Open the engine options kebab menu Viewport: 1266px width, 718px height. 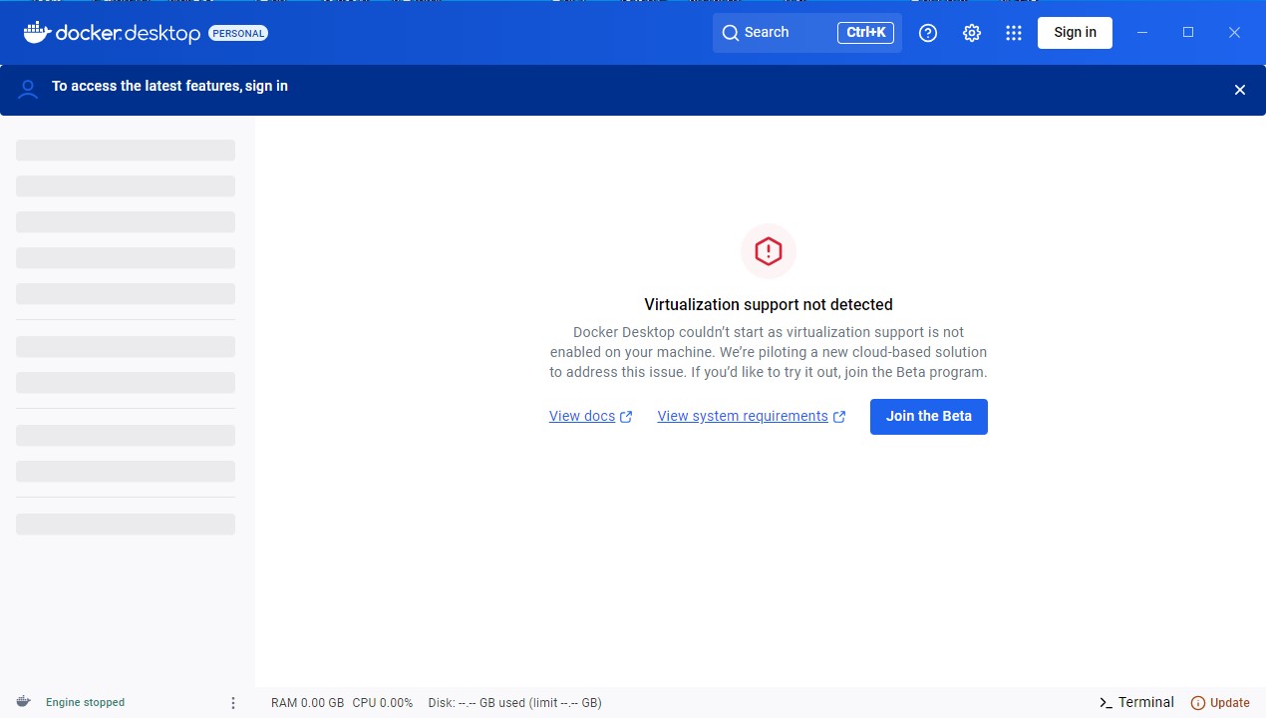coord(233,703)
